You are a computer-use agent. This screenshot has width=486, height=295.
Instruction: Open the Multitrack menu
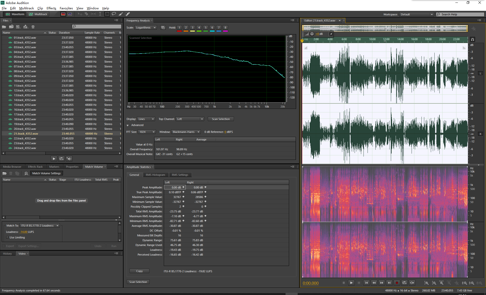tap(27, 8)
